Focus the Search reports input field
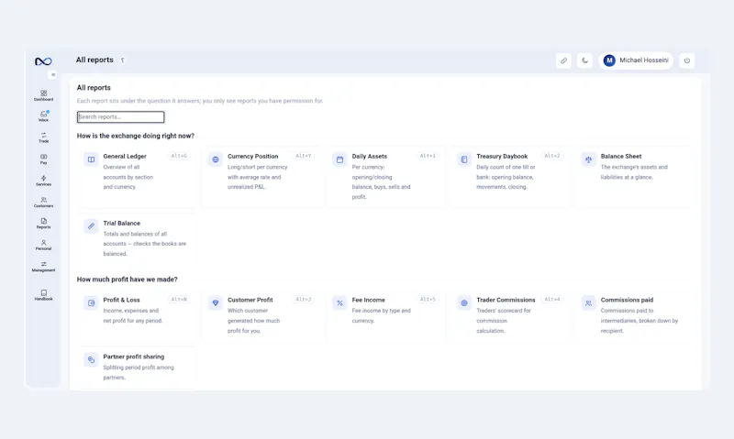 click(x=121, y=117)
